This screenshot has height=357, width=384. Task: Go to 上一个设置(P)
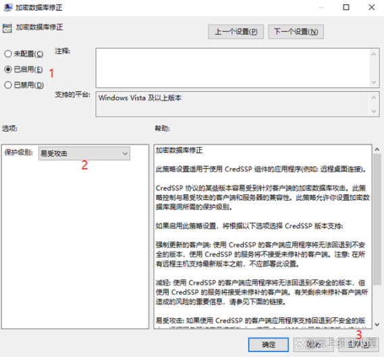point(236,32)
